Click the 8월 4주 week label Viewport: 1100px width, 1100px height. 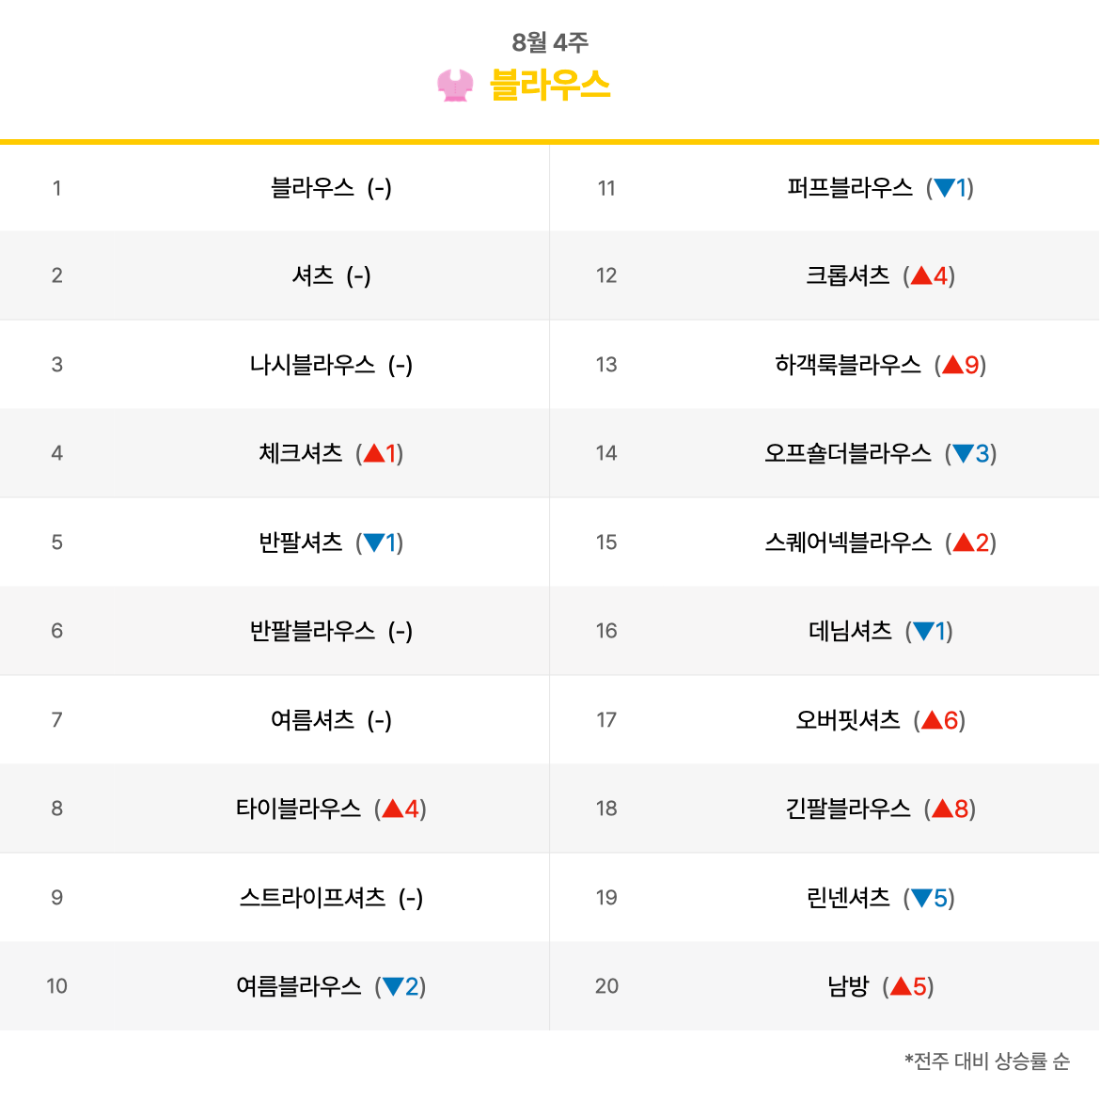click(550, 42)
